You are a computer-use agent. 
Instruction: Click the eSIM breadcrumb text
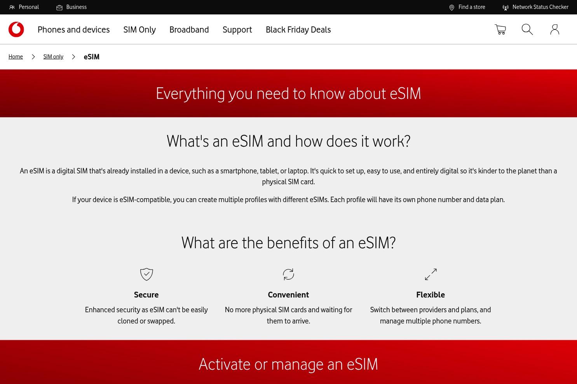(x=92, y=57)
